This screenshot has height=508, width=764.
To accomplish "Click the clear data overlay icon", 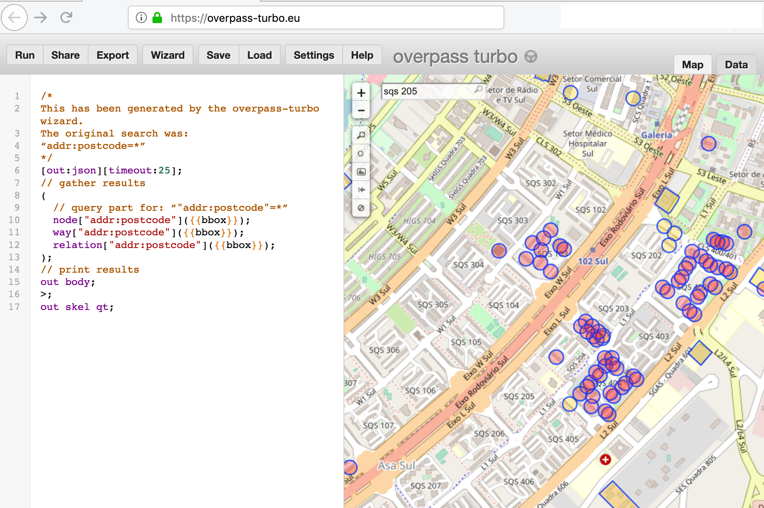I will pyautogui.click(x=361, y=208).
